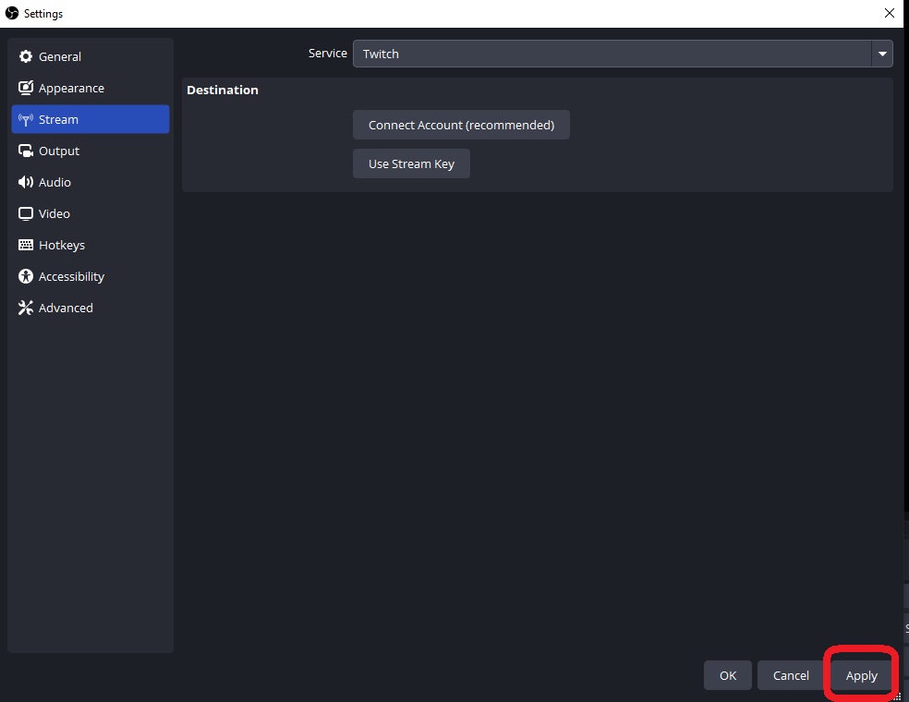Click the Destination section heading

pos(223,90)
